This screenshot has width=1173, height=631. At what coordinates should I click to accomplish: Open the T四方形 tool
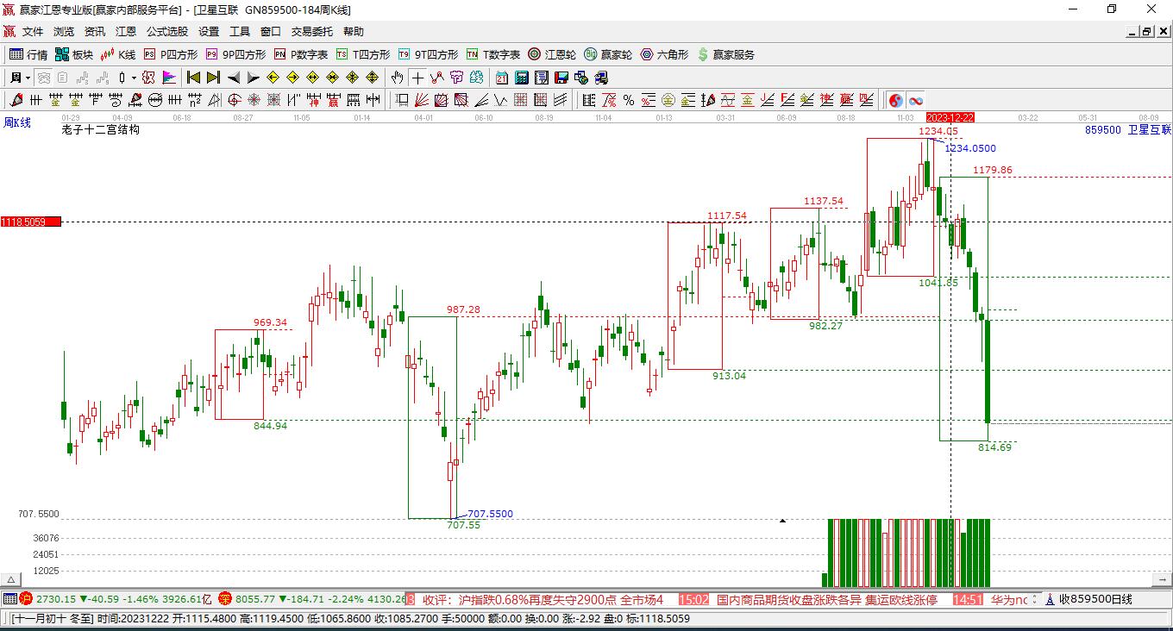[x=363, y=54]
